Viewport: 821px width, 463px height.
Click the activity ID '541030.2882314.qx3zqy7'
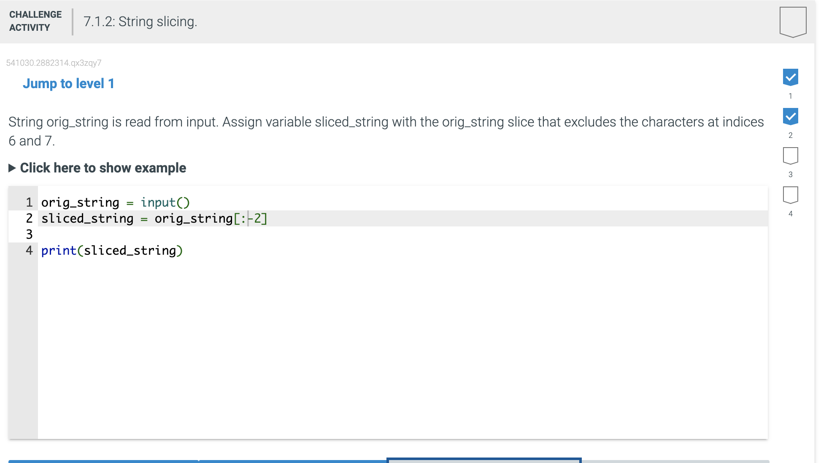tap(54, 62)
